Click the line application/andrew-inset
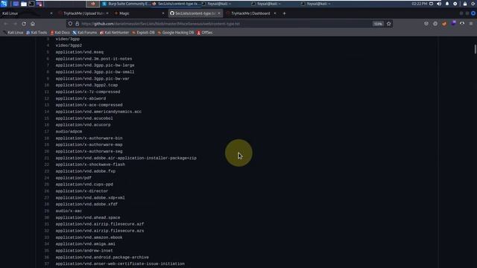Screen dimensions: 477x268 tap(84, 251)
